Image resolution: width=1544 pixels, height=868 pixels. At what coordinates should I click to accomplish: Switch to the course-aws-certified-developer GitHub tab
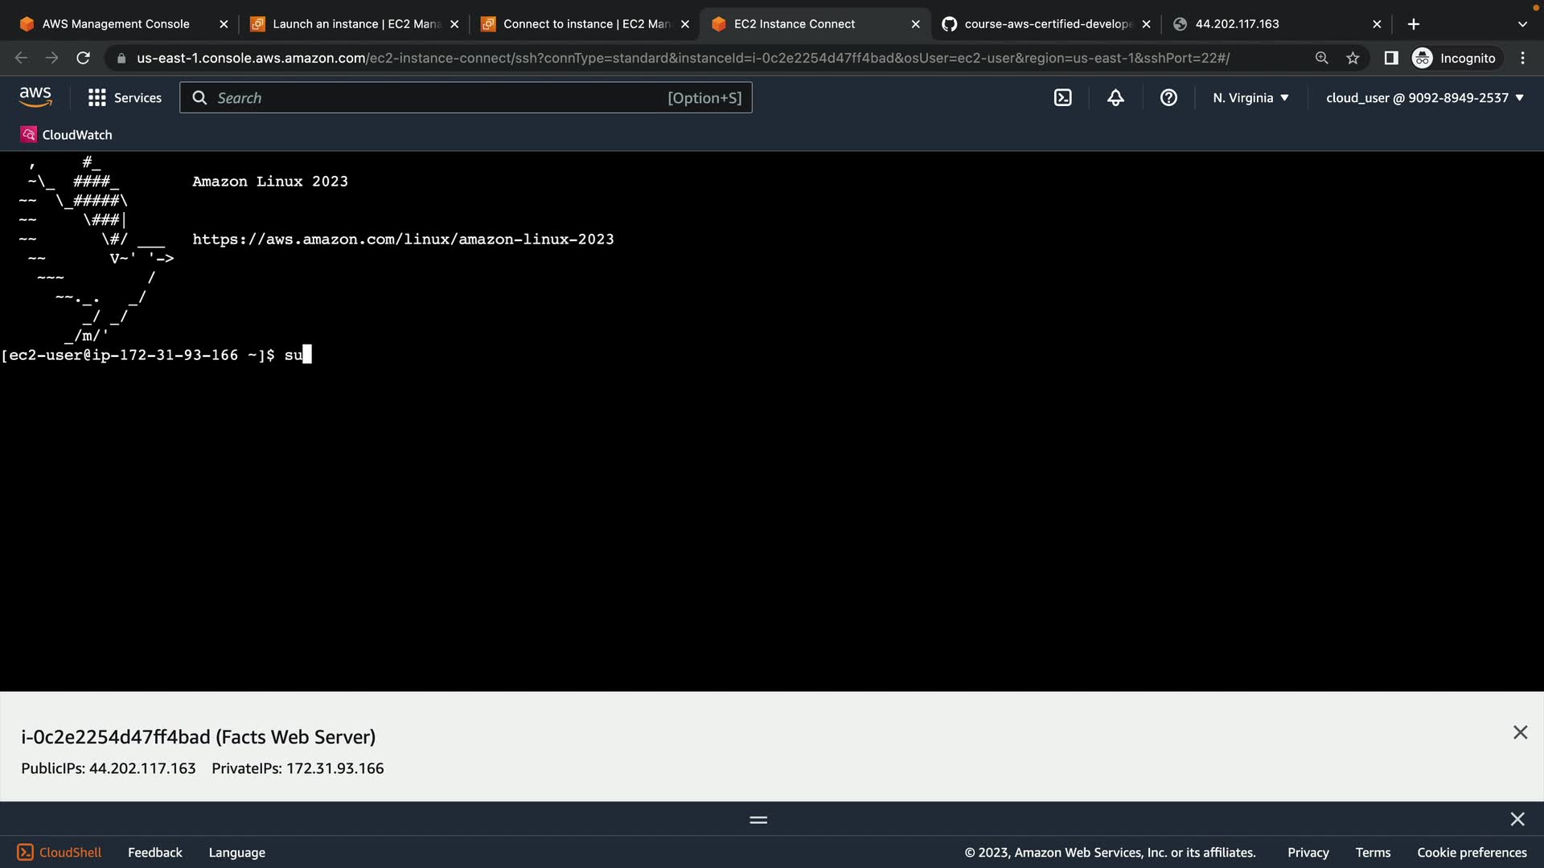pos(1045,24)
